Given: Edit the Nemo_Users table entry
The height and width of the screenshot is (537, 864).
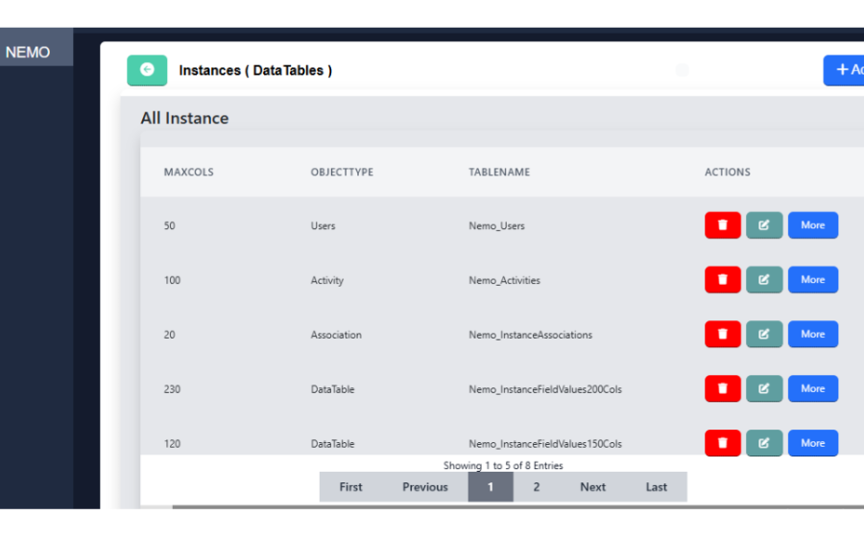Looking at the screenshot, I should 764,225.
